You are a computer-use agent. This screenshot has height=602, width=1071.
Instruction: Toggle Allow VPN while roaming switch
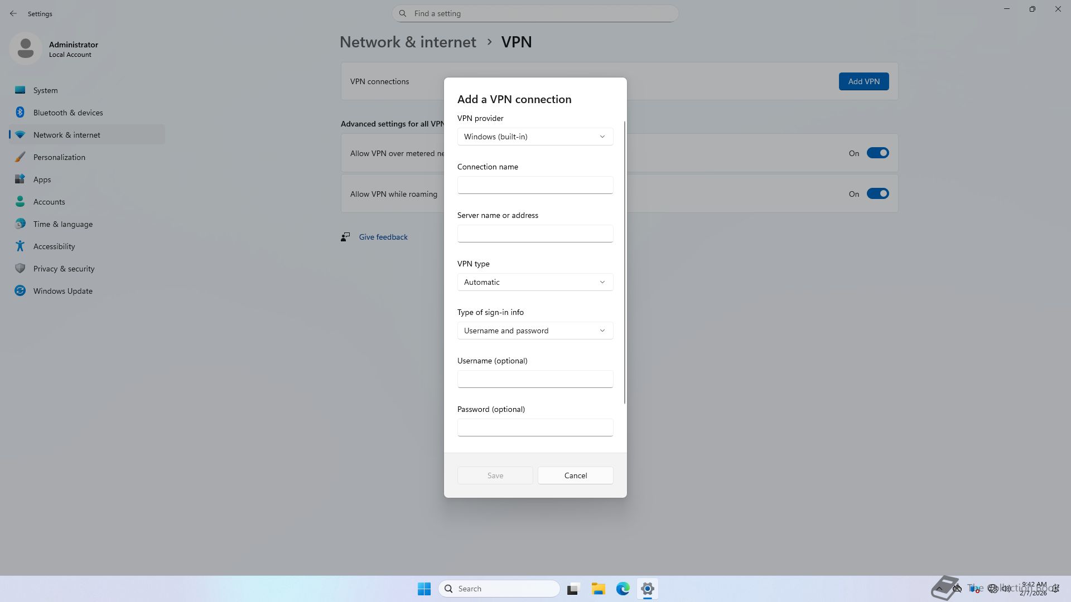[877, 194]
